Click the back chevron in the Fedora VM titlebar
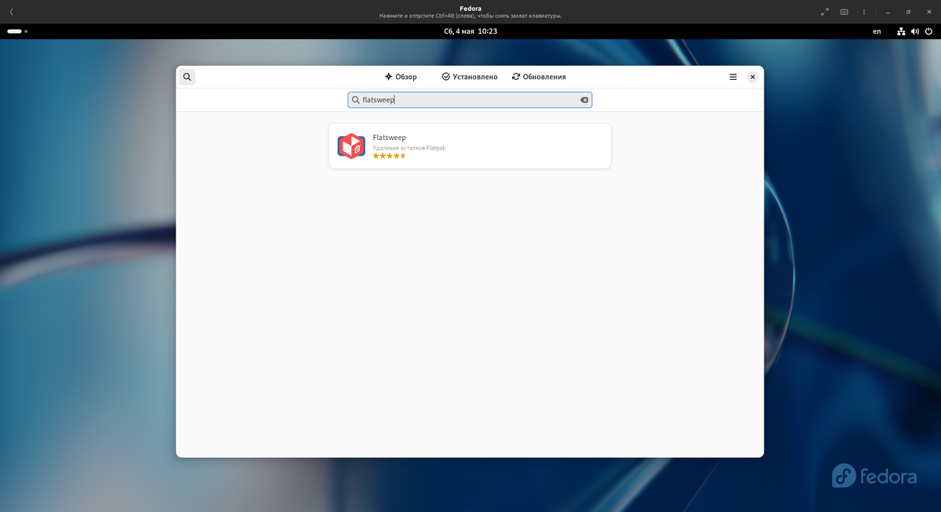Screen dimensions: 941x512 tap(11, 12)
